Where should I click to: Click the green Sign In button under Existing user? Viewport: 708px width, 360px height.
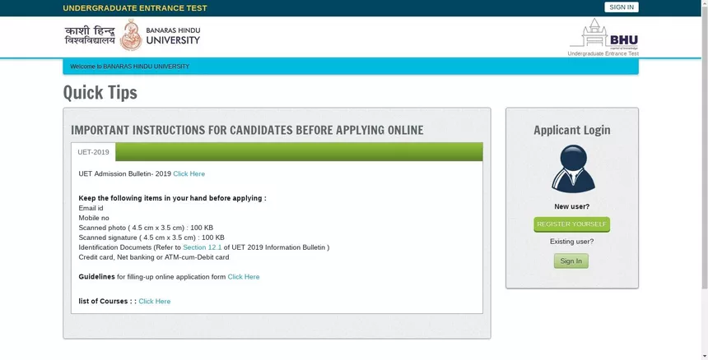[x=571, y=261]
